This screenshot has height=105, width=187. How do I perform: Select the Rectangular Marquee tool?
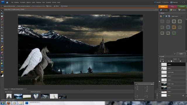2,22
